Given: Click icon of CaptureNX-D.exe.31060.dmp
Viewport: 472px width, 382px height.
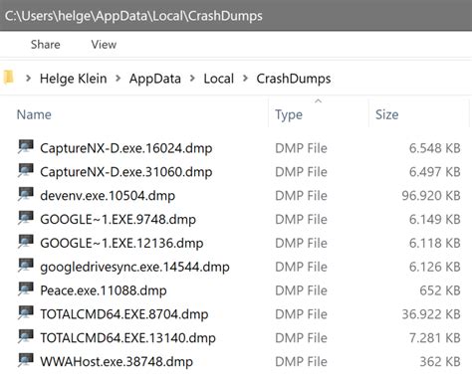Looking at the screenshot, I should point(26,171).
